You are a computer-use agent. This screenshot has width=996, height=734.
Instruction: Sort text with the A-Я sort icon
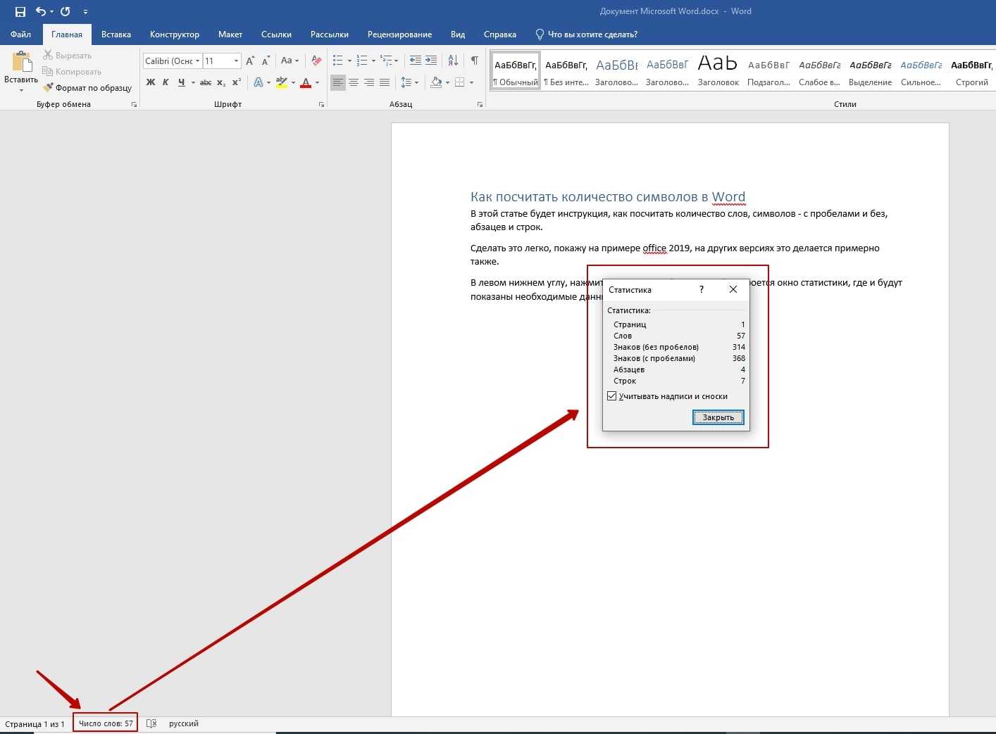point(453,61)
